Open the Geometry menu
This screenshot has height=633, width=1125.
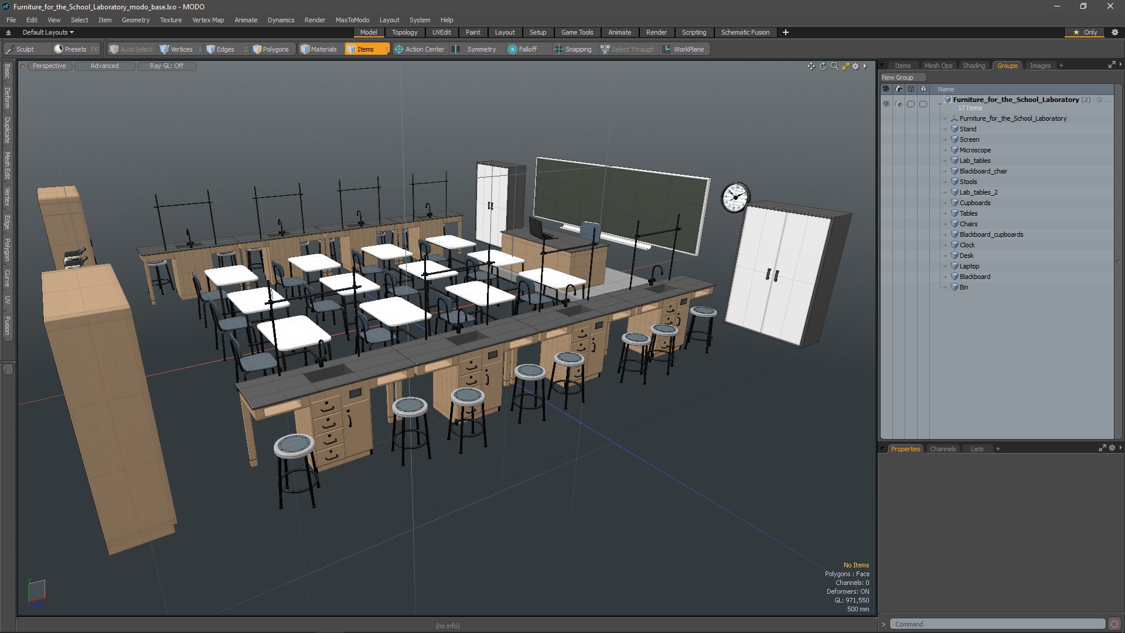click(x=135, y=20)
